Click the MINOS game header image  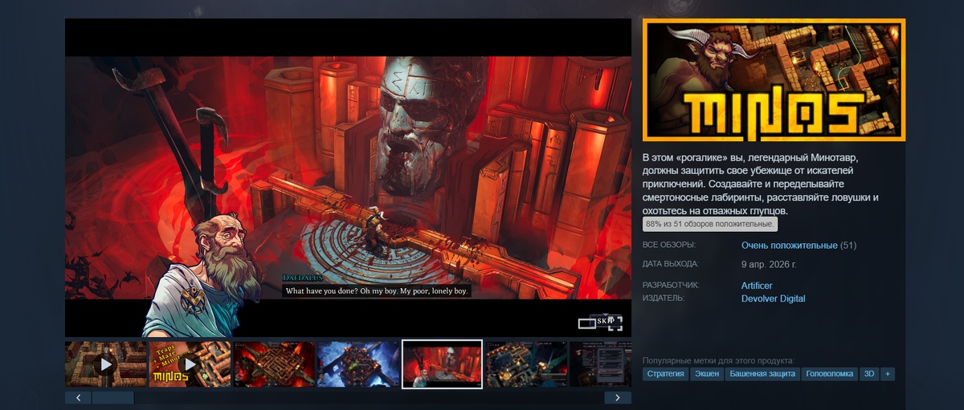(x=774, y=80)
